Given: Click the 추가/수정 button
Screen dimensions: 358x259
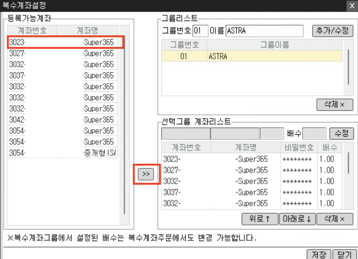Looking at the screenshot, I should [x=332, y=31].
